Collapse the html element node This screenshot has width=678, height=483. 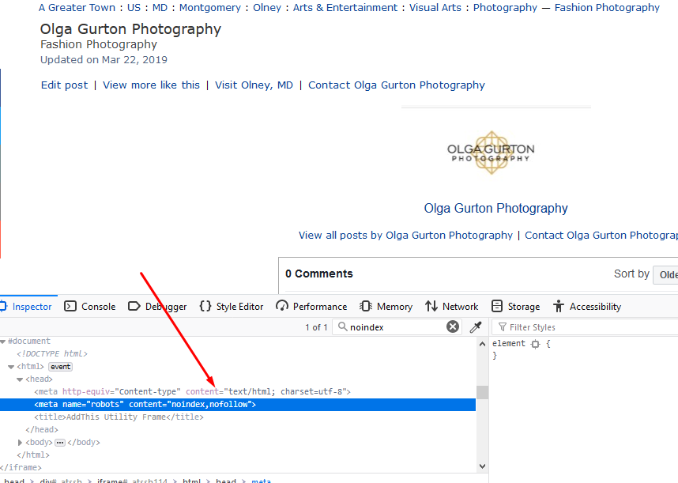[11, 367]
